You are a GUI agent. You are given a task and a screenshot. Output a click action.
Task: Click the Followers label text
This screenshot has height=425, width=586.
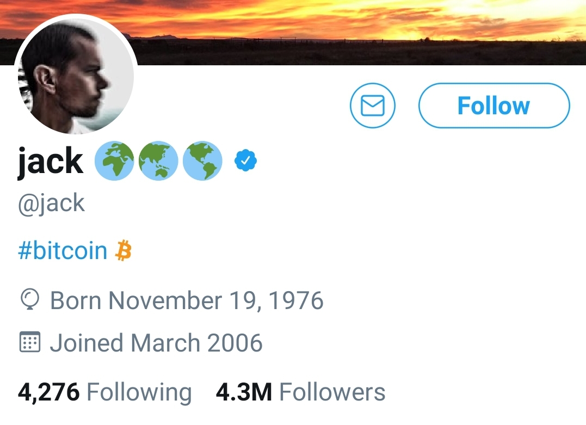pos(332,392)
